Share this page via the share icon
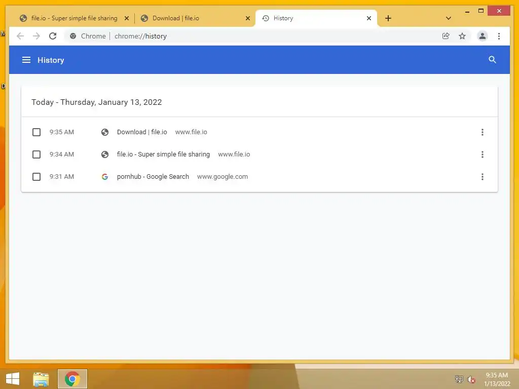The width and height of the screenshot is (519, 389). (446, 36)
